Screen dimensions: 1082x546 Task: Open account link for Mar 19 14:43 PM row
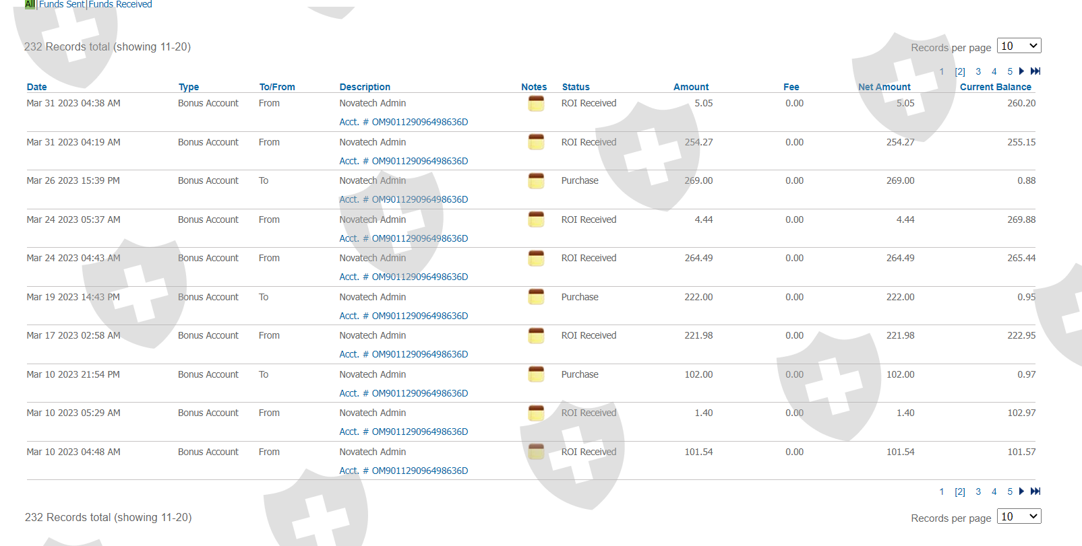(x=404, y=316)
